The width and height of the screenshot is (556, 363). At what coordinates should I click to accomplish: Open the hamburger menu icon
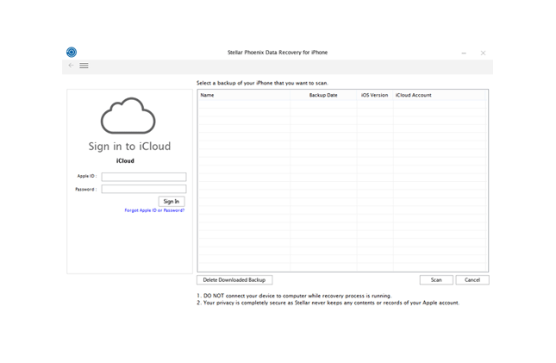84,66
